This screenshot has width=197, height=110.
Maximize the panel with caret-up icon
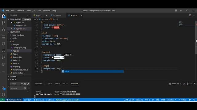pos(191,83)
